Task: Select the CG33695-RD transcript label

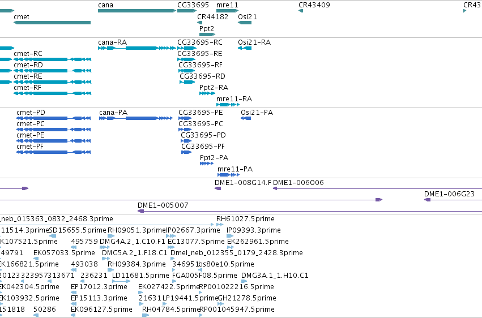Action: (x=202, y=76)
